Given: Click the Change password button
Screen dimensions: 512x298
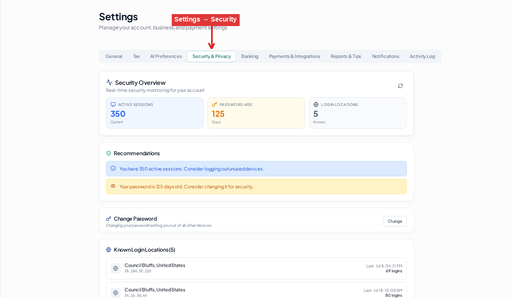Looking at the screenshot, I should click(x=395, y=221).
